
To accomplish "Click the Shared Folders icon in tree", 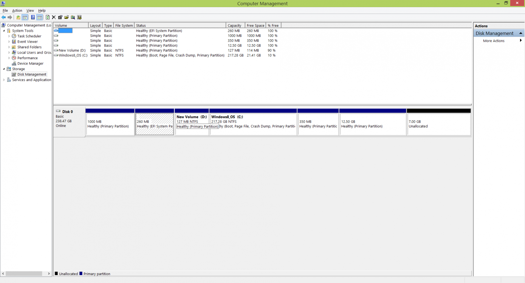I will (14, 47).
